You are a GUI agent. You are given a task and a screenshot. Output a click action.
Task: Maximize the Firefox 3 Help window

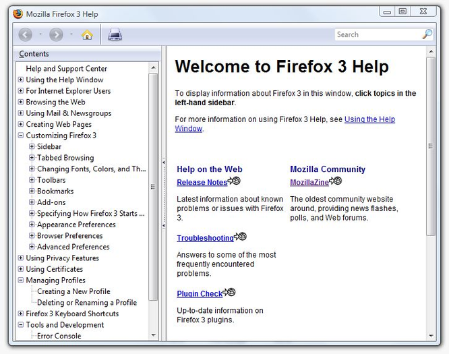tap(402, 11)
